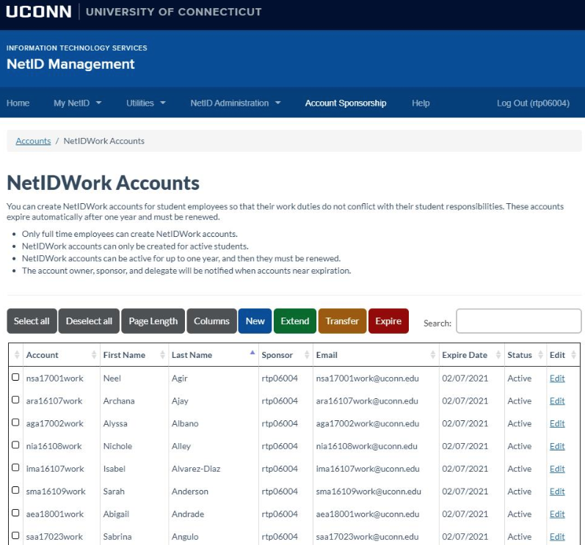Expand NetID Administration dropdown

[235, 103]
